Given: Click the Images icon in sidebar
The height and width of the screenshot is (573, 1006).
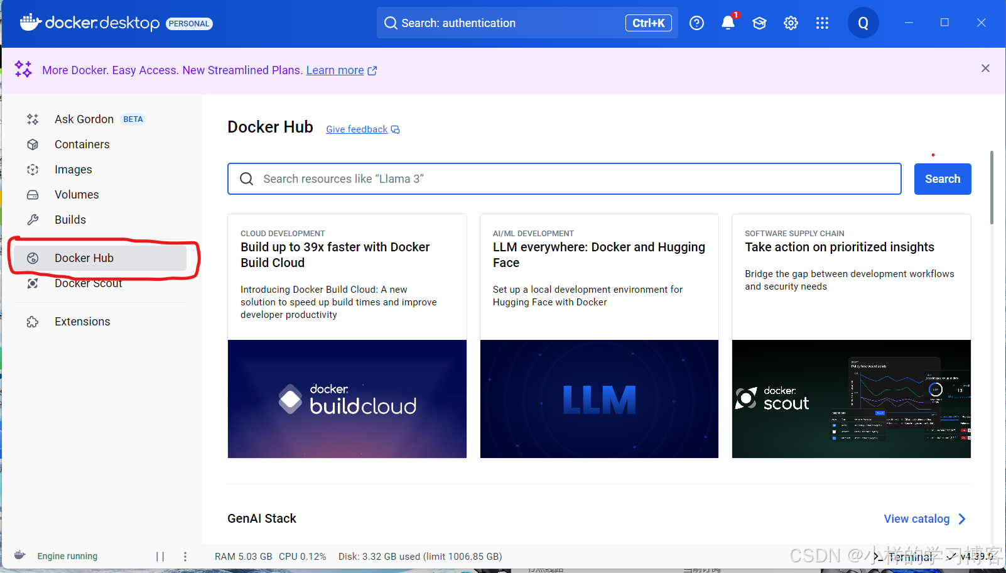Looking at the screenshot, I should 33,170.
